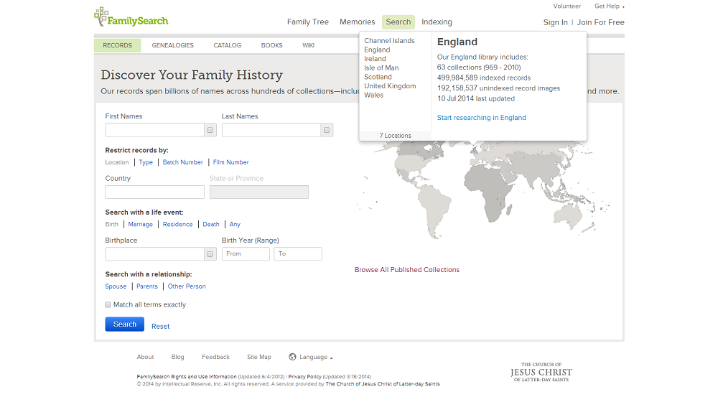Select Scotland in the locations list
Viewport: 718px width, 402px height.
click(x=378, y=77)
